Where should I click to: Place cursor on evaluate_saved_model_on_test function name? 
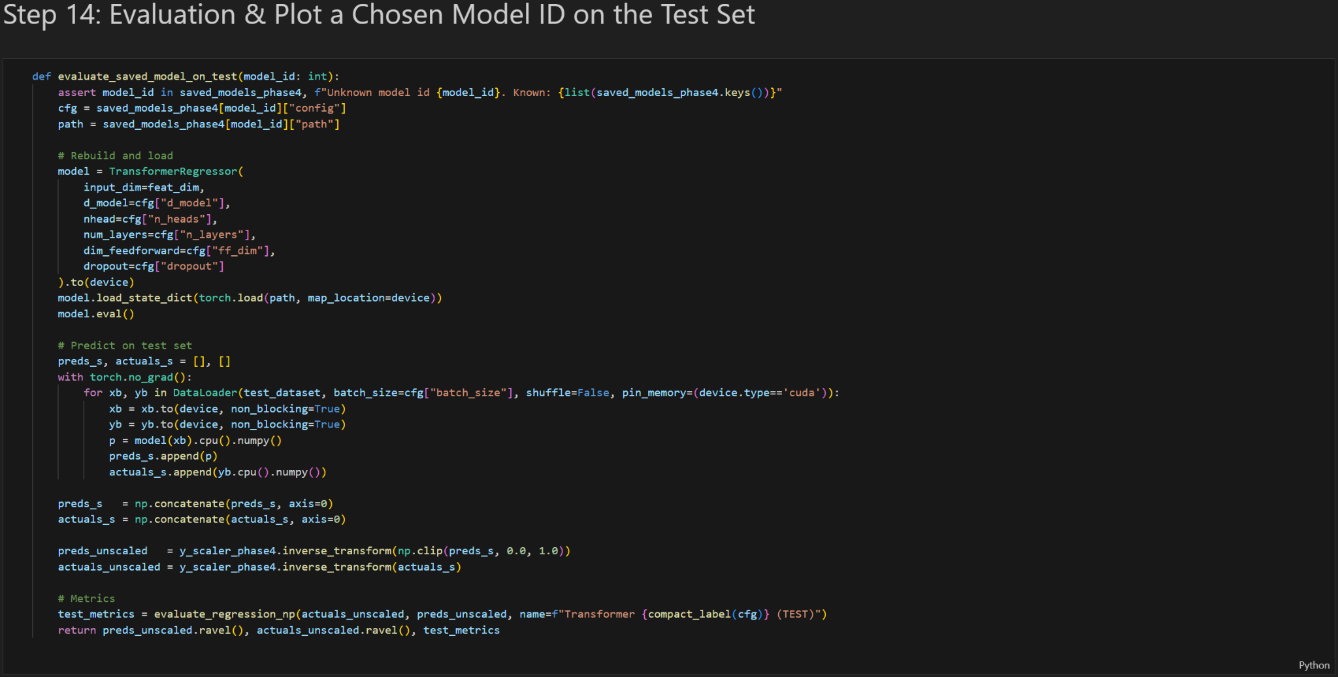[x=147, y=76]
